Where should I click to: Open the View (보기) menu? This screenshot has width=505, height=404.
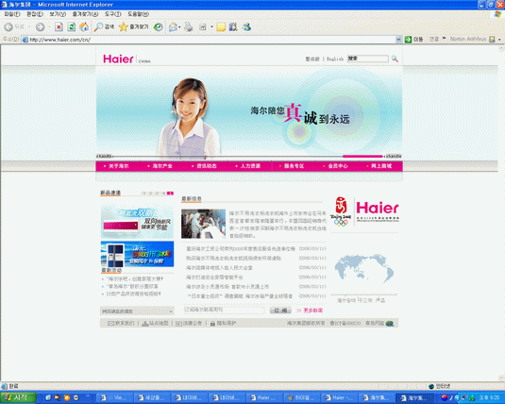point(58,14)
